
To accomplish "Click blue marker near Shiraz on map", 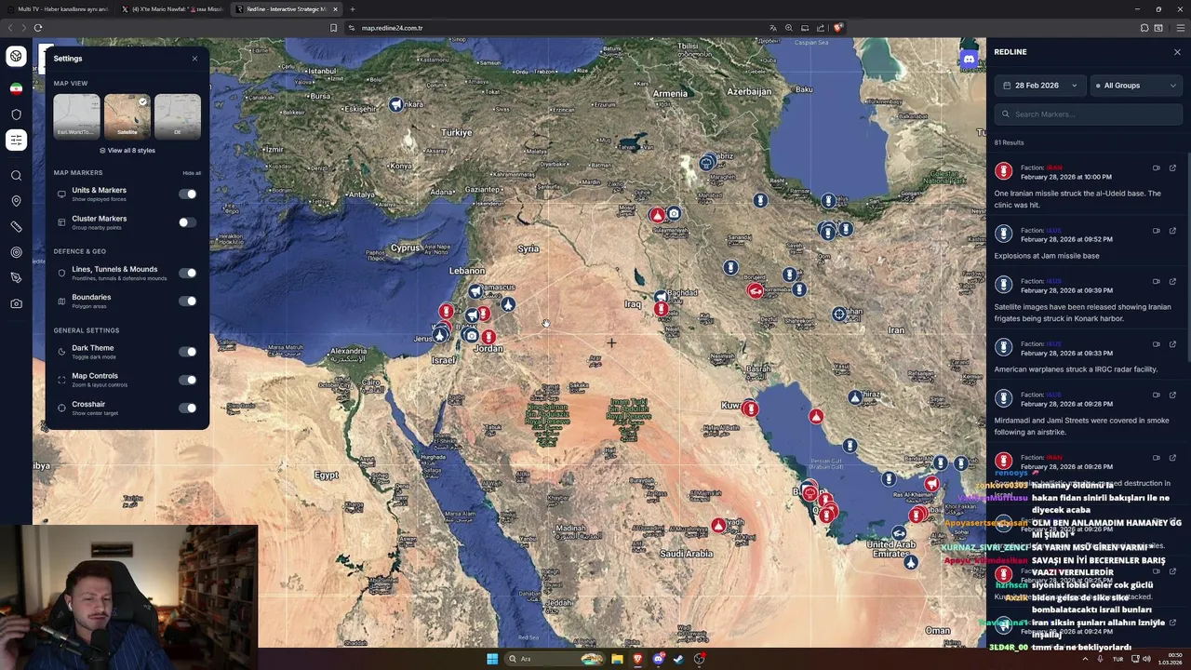I will (855, 397).
